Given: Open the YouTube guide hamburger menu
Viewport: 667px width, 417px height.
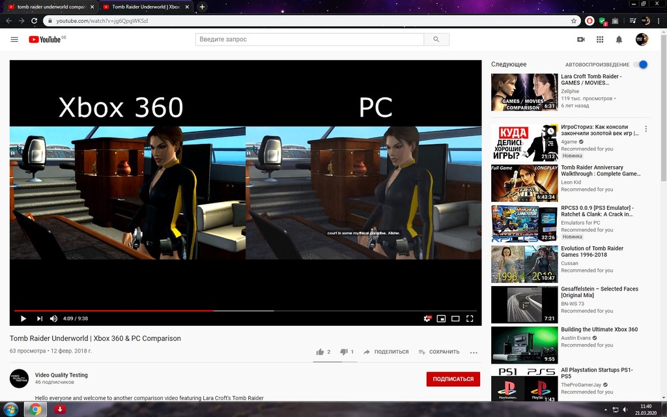Looking at the screenshot, I should click(14, 39).
